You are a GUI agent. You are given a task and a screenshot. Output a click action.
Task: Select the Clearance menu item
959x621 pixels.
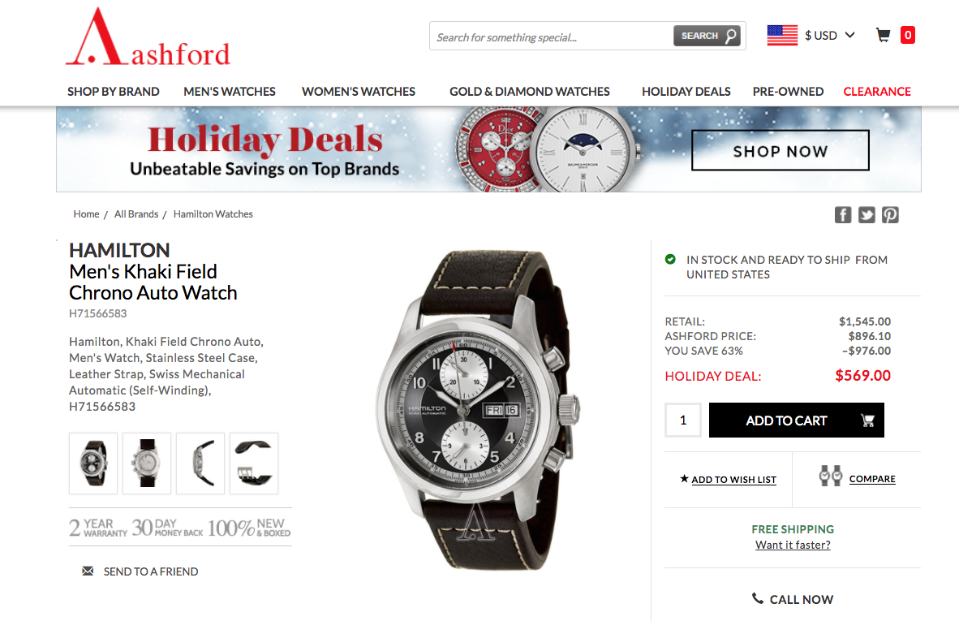tap(877, 92)
